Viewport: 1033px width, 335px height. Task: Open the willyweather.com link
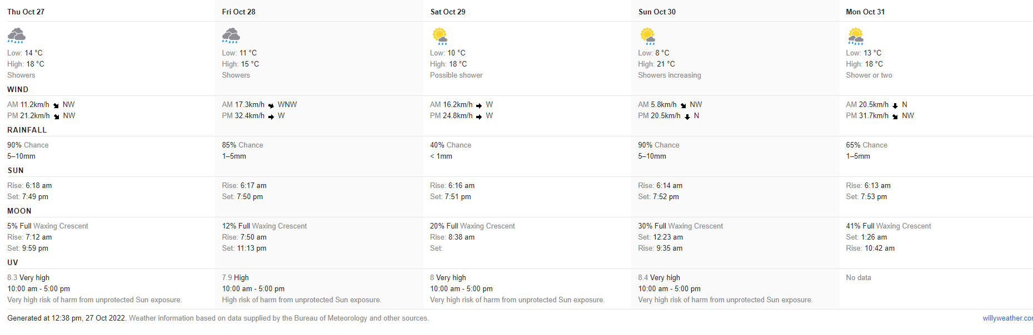click(1007, 318)
